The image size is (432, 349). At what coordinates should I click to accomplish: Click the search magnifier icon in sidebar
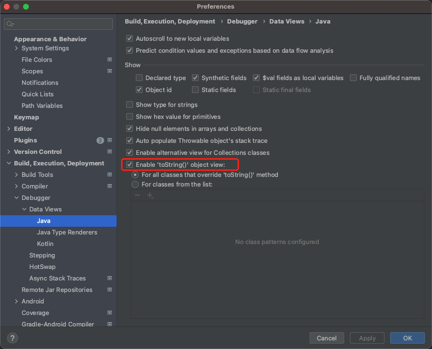coord(10,24)
